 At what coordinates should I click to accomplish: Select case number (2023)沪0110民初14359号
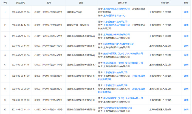(x=48, y=46)
